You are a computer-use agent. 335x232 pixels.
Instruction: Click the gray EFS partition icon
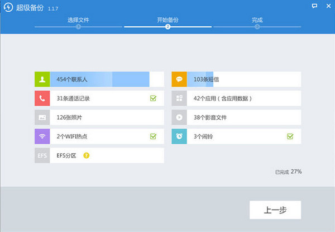pos(42,155)
